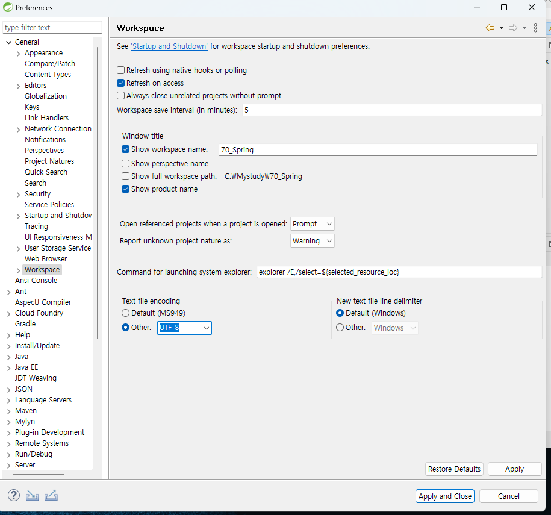Collapse the General tree node
Screen dimensions: 551x515
(9, 42)
